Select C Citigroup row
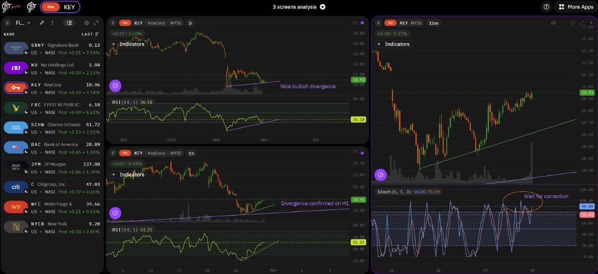Screen dimensions: 598x274 pos(52,187)
